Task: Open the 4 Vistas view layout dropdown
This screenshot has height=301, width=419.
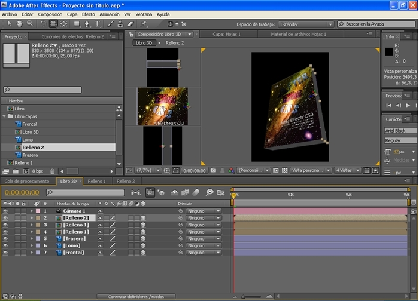Action: (x=347, y=170)
